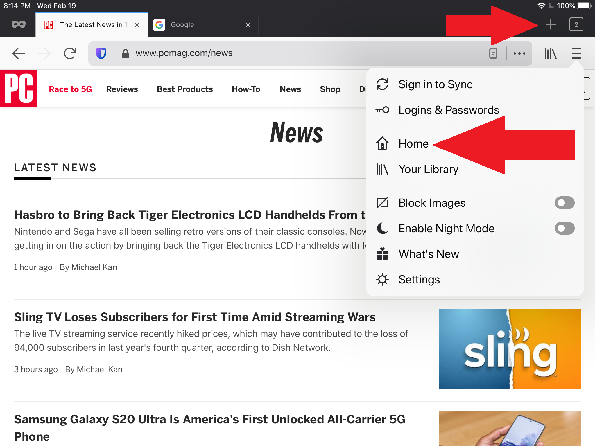595x446 pixels.
Task: Enable Night Mode toggle
Action: (564, 228)
